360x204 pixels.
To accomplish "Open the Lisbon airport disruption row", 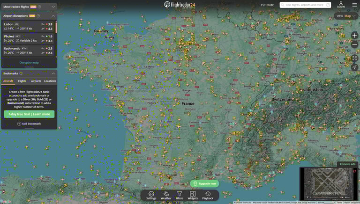I will (x=28, y=26).
